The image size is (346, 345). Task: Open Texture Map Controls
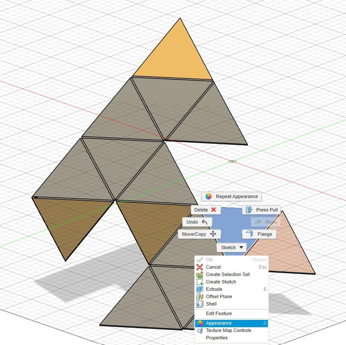(x=232, y=330)
